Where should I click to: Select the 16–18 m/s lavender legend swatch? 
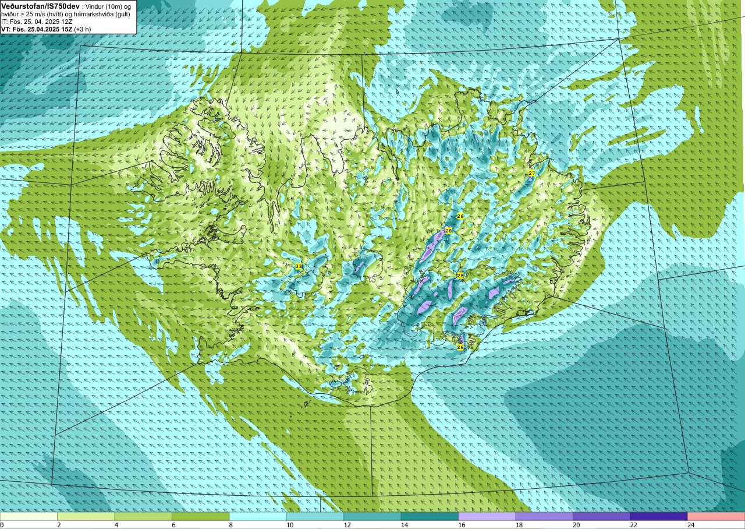tap(487, 517)
